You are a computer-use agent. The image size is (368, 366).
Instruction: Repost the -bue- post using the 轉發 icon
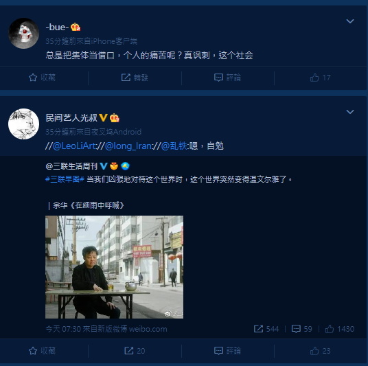point(135,78)
